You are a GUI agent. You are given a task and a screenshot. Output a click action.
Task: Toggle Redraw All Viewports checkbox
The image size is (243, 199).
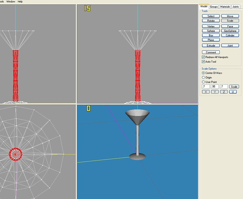204,57
